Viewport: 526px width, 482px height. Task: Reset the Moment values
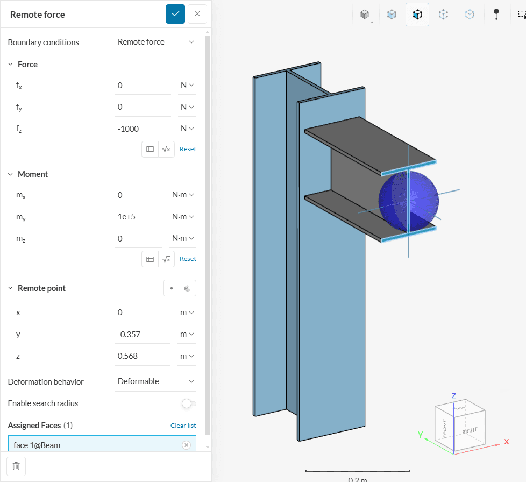click(188, 259)
